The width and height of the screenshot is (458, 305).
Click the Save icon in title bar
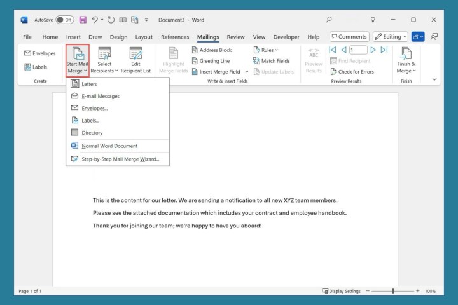tap(82, 20)
